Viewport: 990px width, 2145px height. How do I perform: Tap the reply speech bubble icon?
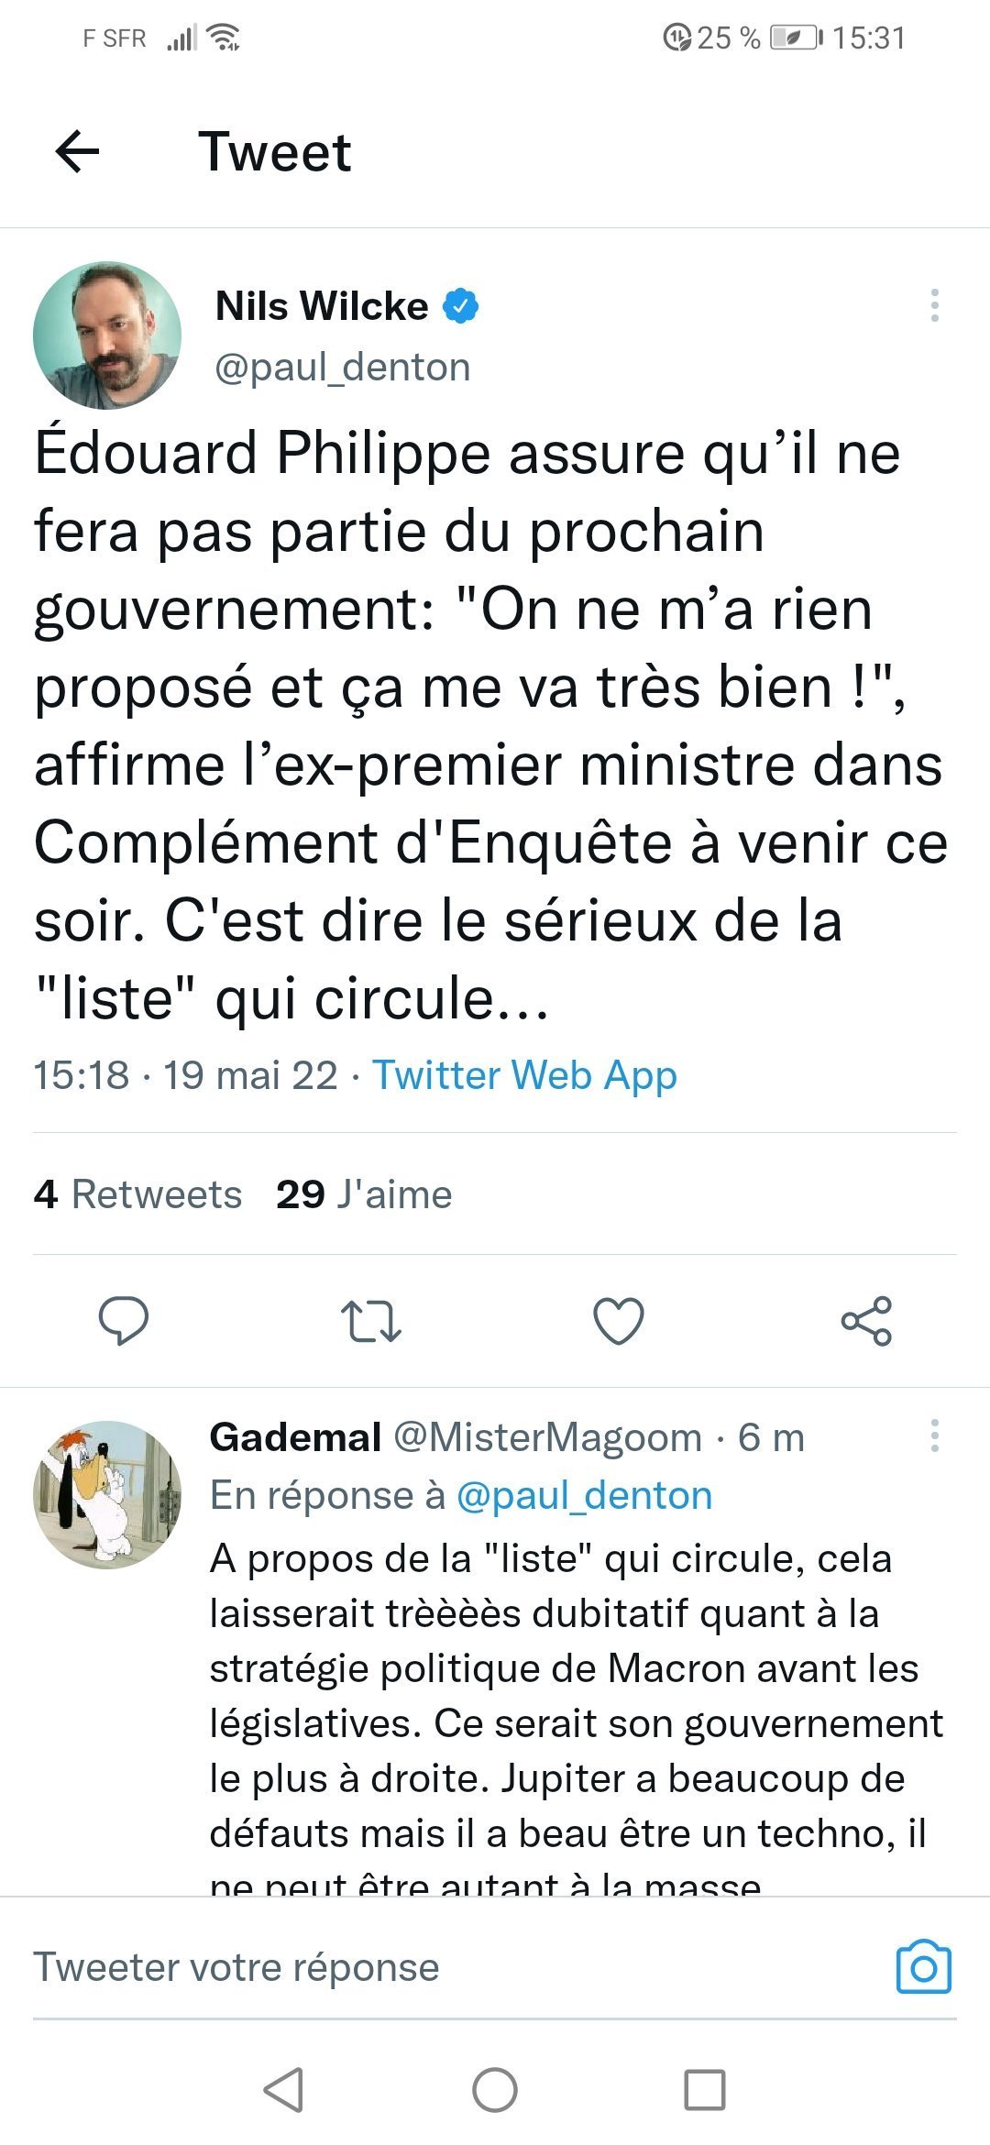click(x=124, y=1321)
